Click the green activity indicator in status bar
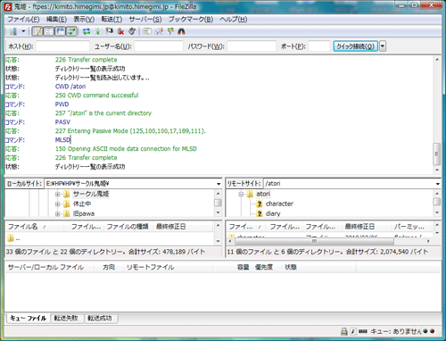The image size is (446, 341). [x=425, y=331]
